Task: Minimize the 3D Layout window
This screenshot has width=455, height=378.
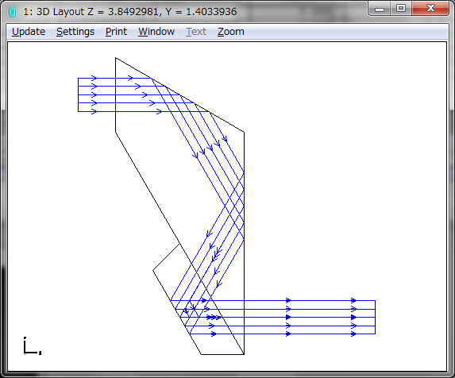Action: (380, 9)
